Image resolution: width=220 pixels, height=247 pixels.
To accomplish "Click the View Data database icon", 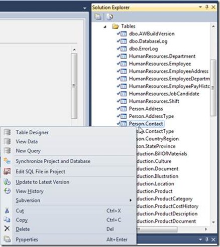I will (7, 141).
